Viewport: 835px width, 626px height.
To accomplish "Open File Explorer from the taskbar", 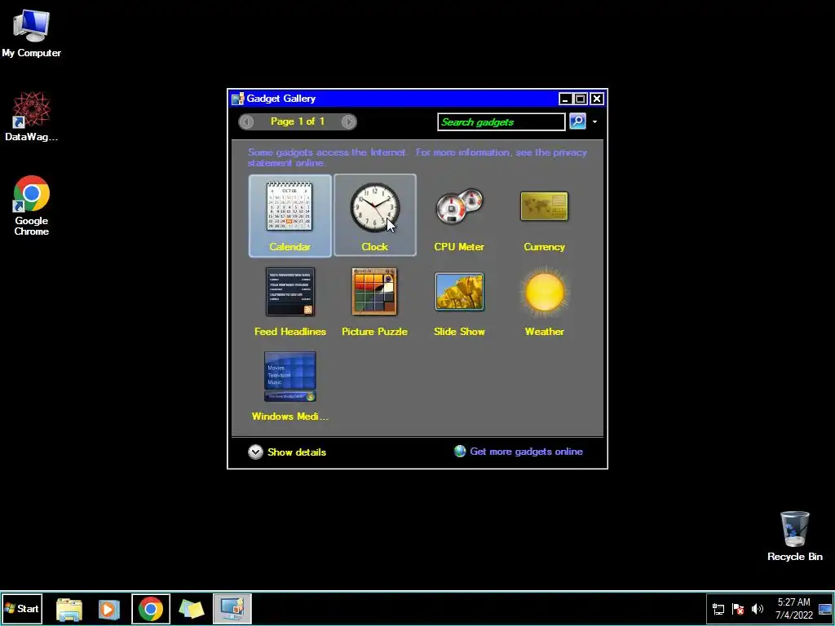I will 69,609.
